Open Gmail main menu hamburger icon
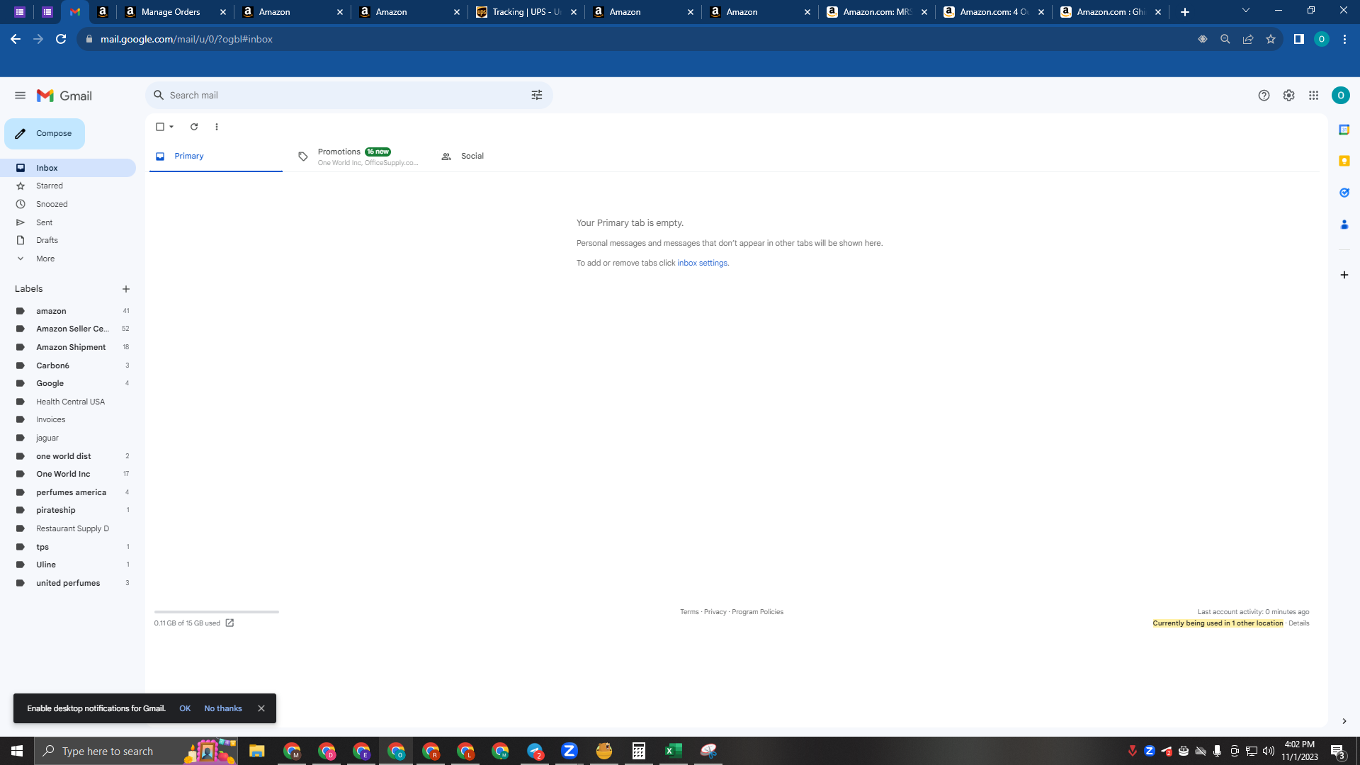The image size is (1360, 765). click(x=20, y=96)
